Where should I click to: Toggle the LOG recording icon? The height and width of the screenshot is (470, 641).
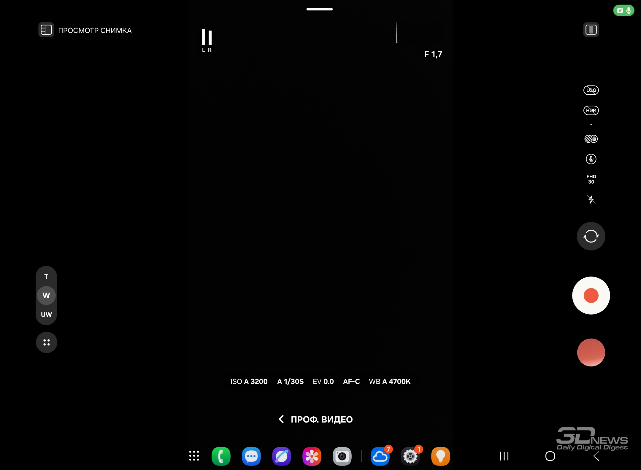tap(591, 90)
